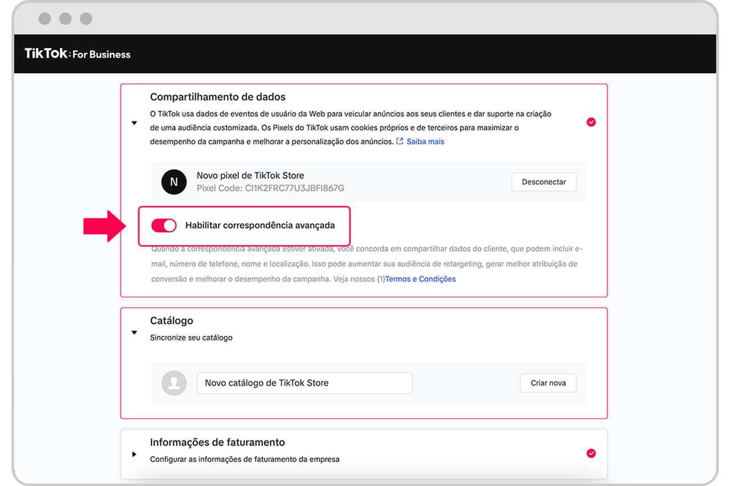Image resolution: width=730 pixels, height=486 pixels.
Task: Click the red checkmark beside Compartilhamento de dados
Action: [591, 122]
